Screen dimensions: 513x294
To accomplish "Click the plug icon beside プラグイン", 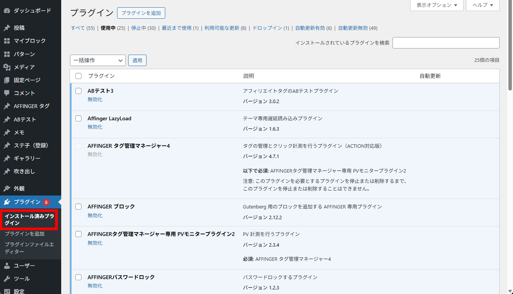I will click(x=7, y=202).
